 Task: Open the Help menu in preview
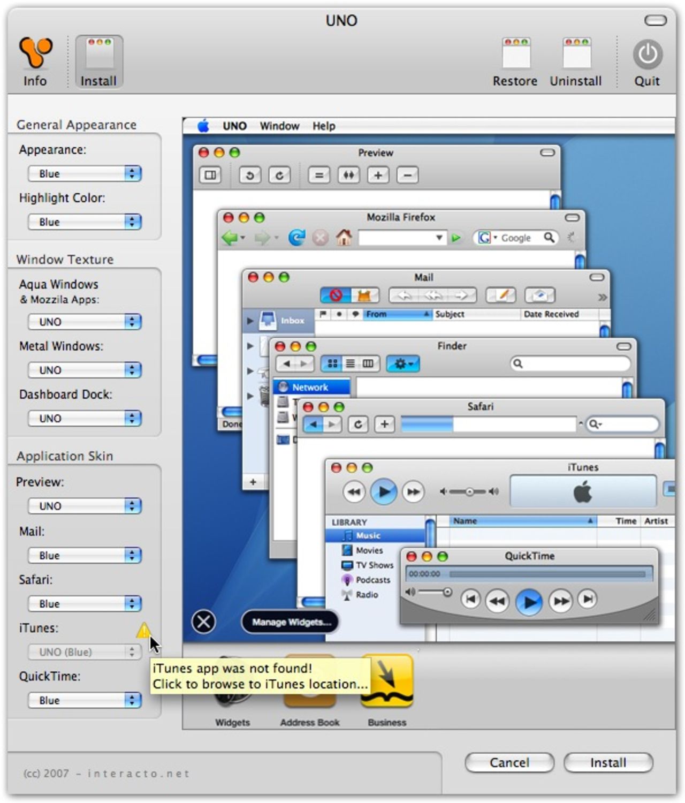[324, 126]
